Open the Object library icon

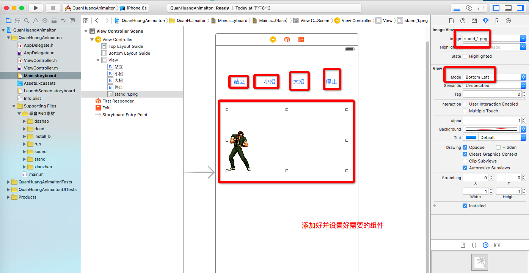pyautogui.click(x=485, y=245)
